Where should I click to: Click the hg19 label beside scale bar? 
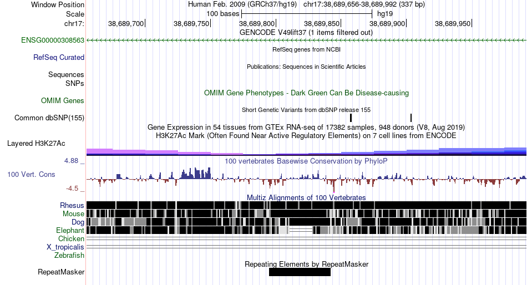click(x=385, y=14)
